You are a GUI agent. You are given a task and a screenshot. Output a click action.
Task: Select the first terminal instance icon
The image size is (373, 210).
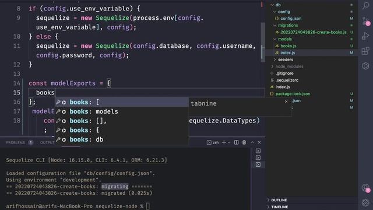point(258,151)
